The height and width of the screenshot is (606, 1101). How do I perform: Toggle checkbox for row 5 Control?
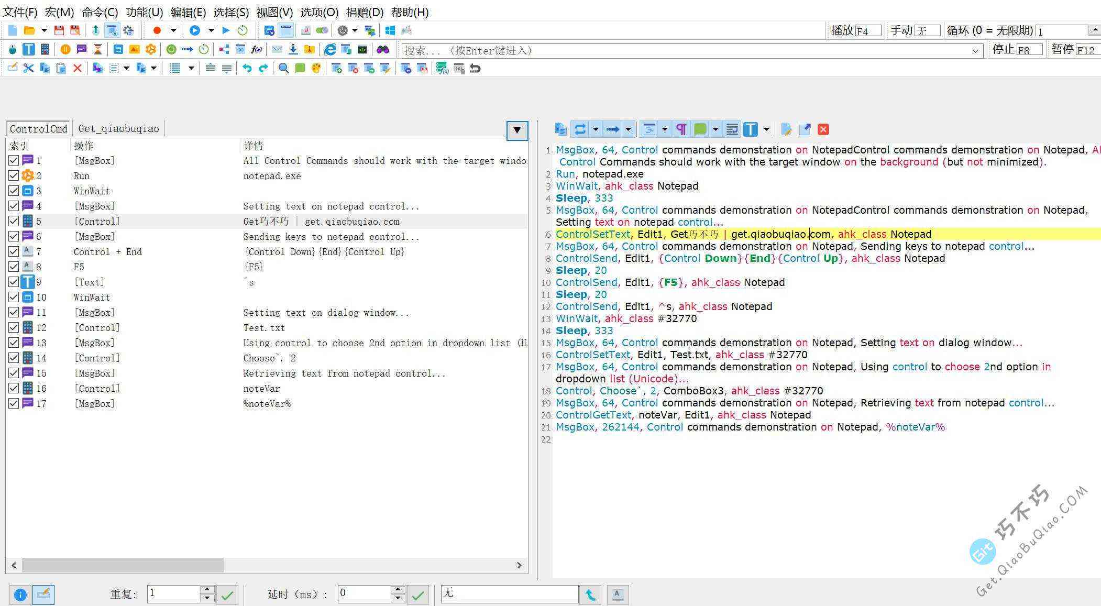point(14,221)
